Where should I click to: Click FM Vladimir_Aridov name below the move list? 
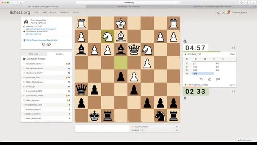click(198, 85)
